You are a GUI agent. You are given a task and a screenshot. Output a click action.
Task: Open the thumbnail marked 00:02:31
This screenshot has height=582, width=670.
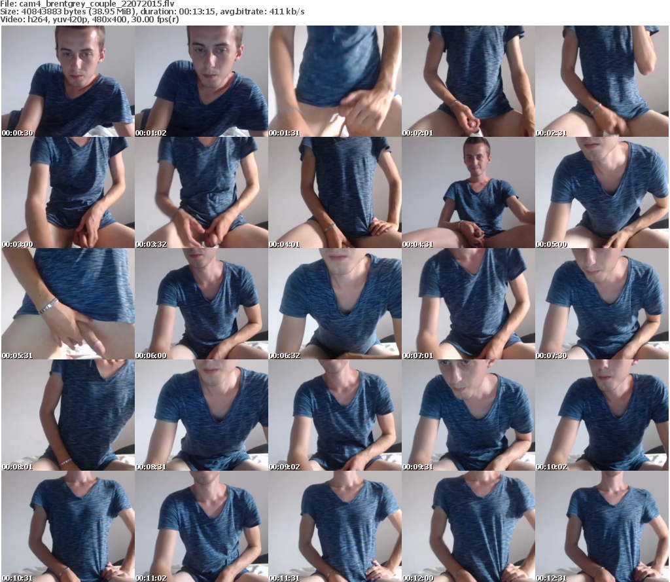pos(602,81)
